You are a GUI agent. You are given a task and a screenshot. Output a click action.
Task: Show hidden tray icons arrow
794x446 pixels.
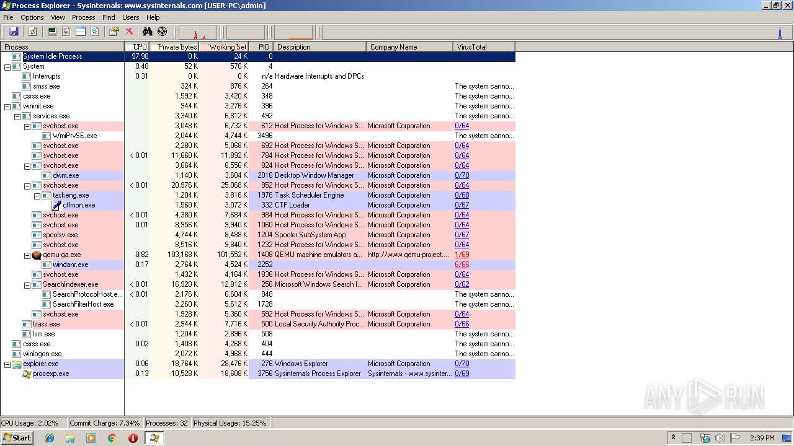coord(674,437)
